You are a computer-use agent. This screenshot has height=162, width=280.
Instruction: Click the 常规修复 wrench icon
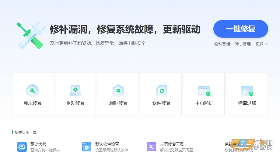point(33,91)
